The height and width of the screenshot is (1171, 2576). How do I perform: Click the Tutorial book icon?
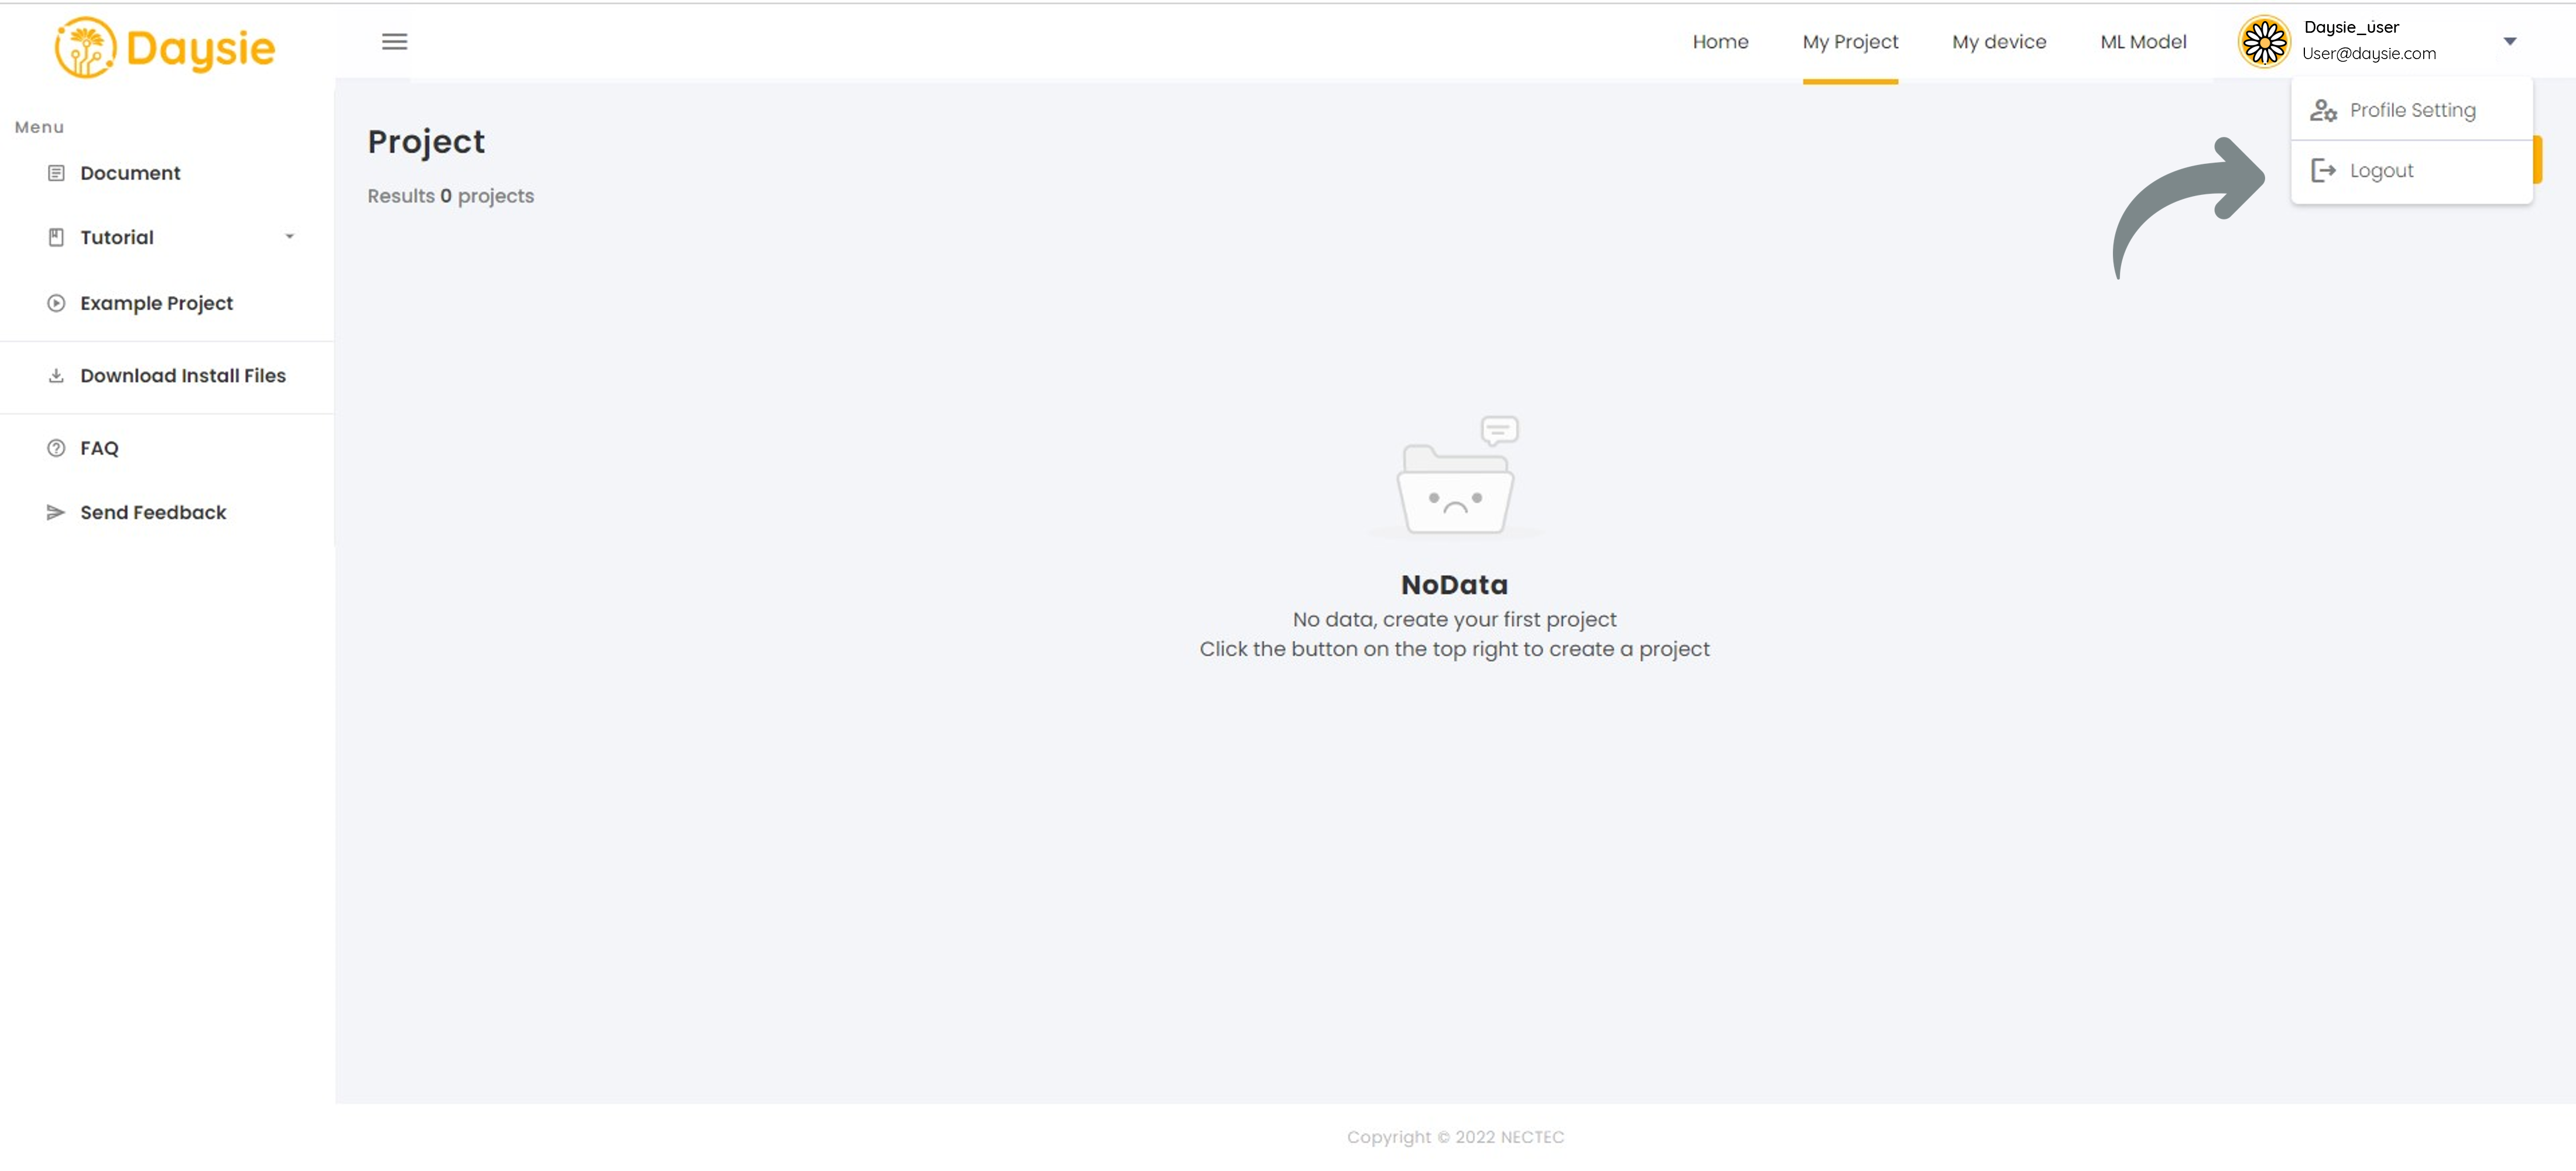[56, 237]
